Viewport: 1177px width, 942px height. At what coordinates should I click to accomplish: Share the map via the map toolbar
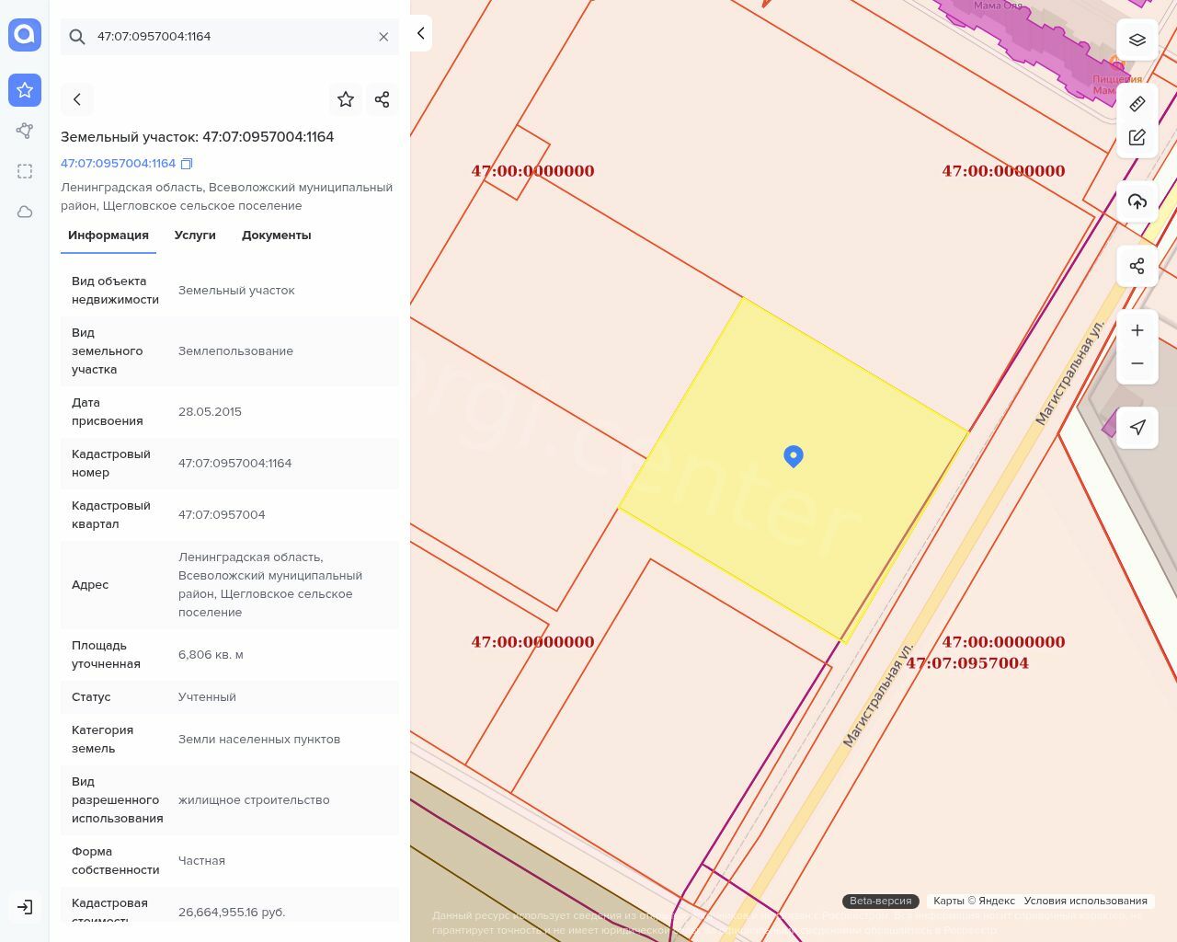click(1137, 267)
